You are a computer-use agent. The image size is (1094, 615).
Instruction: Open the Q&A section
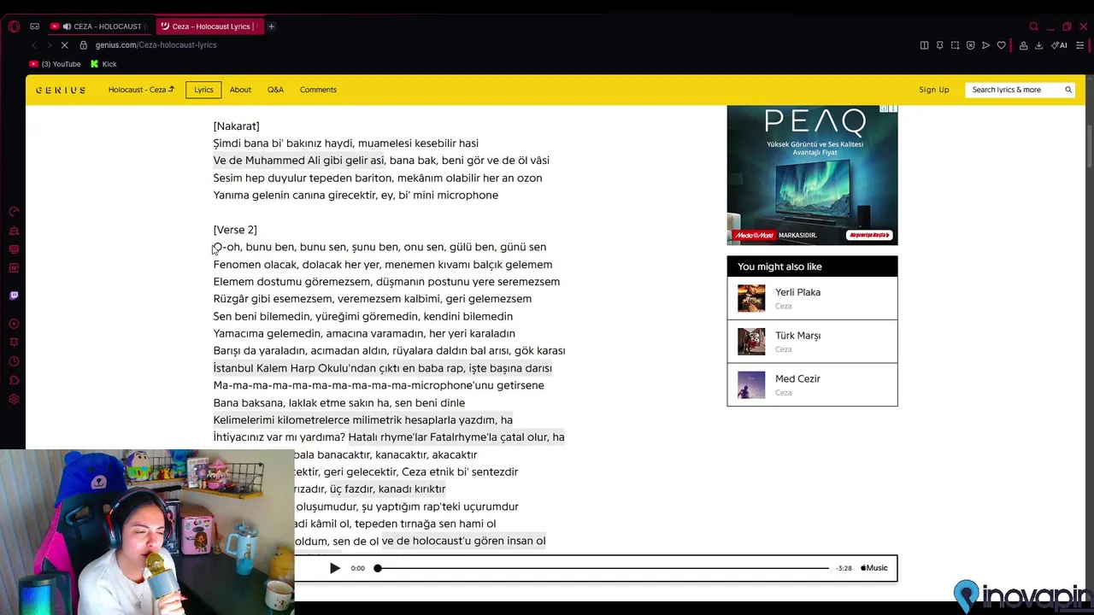coord(275,90)
